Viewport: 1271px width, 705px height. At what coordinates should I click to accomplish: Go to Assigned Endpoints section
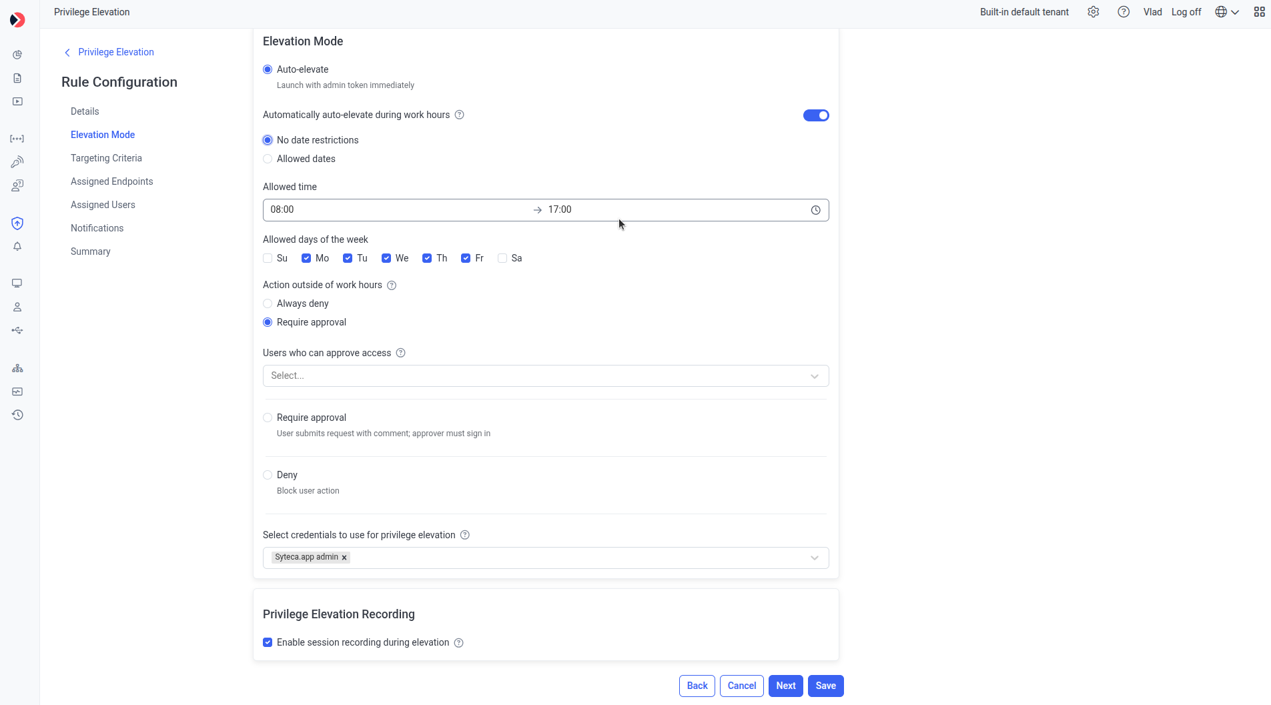[112, 181]
